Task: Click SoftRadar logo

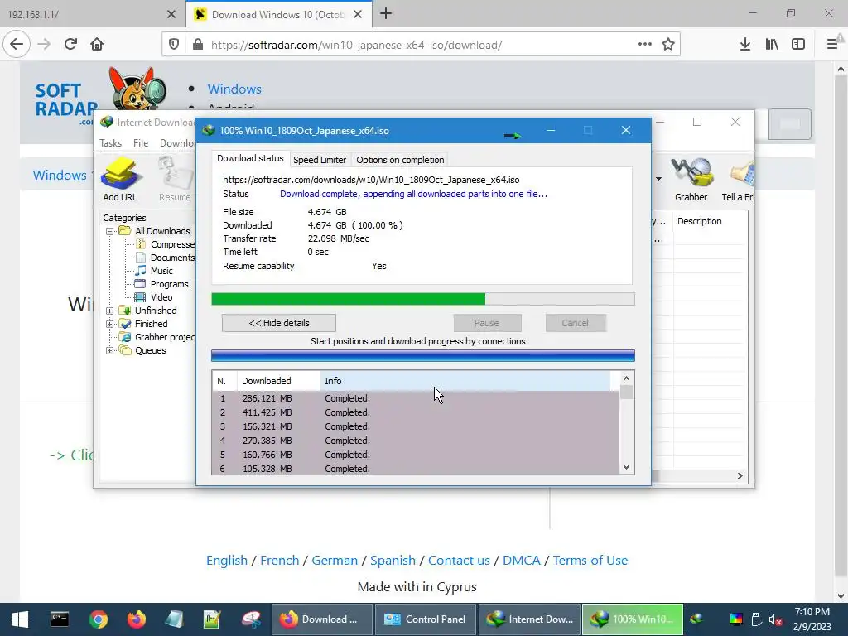Action: click(x=100, y=98)
